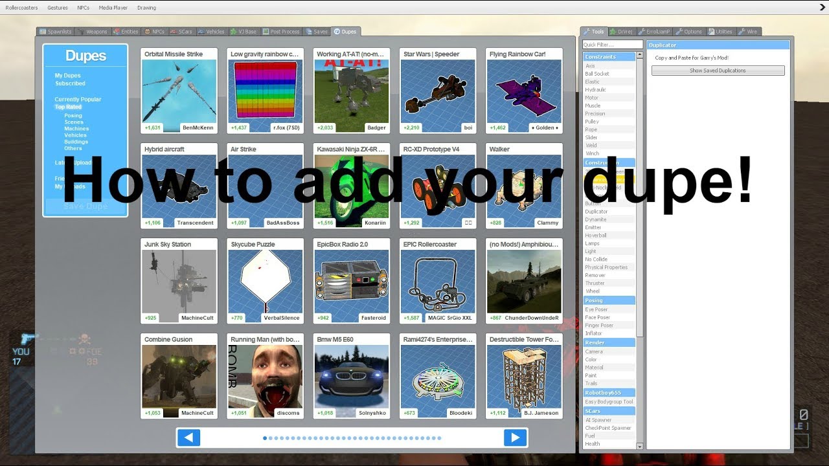Switch to the VJ Base tab

(x=244, y=31)
